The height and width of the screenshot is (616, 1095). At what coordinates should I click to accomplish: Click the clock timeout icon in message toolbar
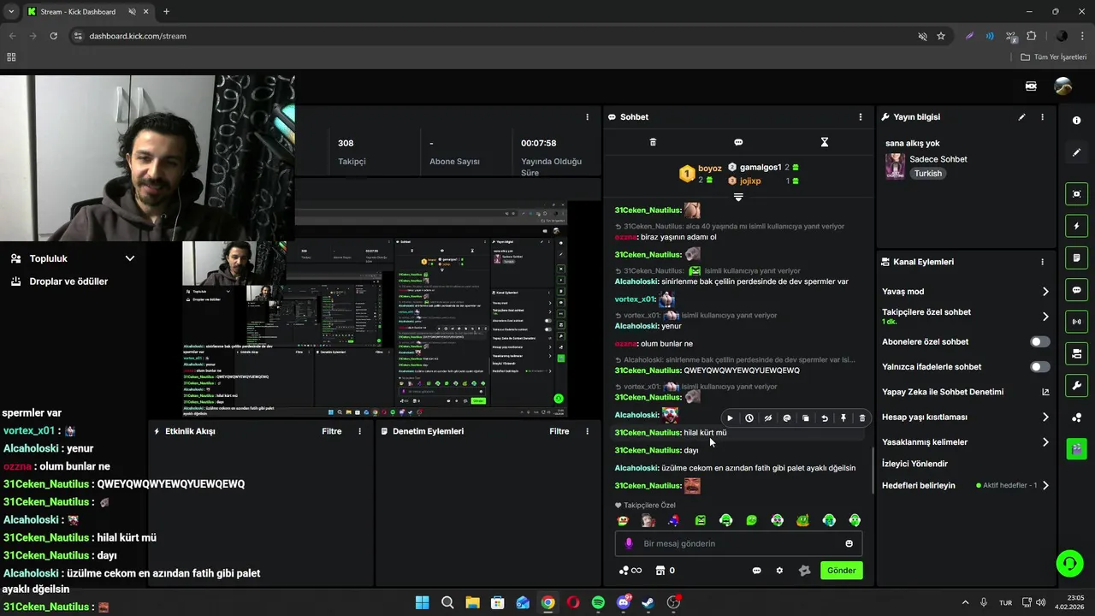click(749, 418)
